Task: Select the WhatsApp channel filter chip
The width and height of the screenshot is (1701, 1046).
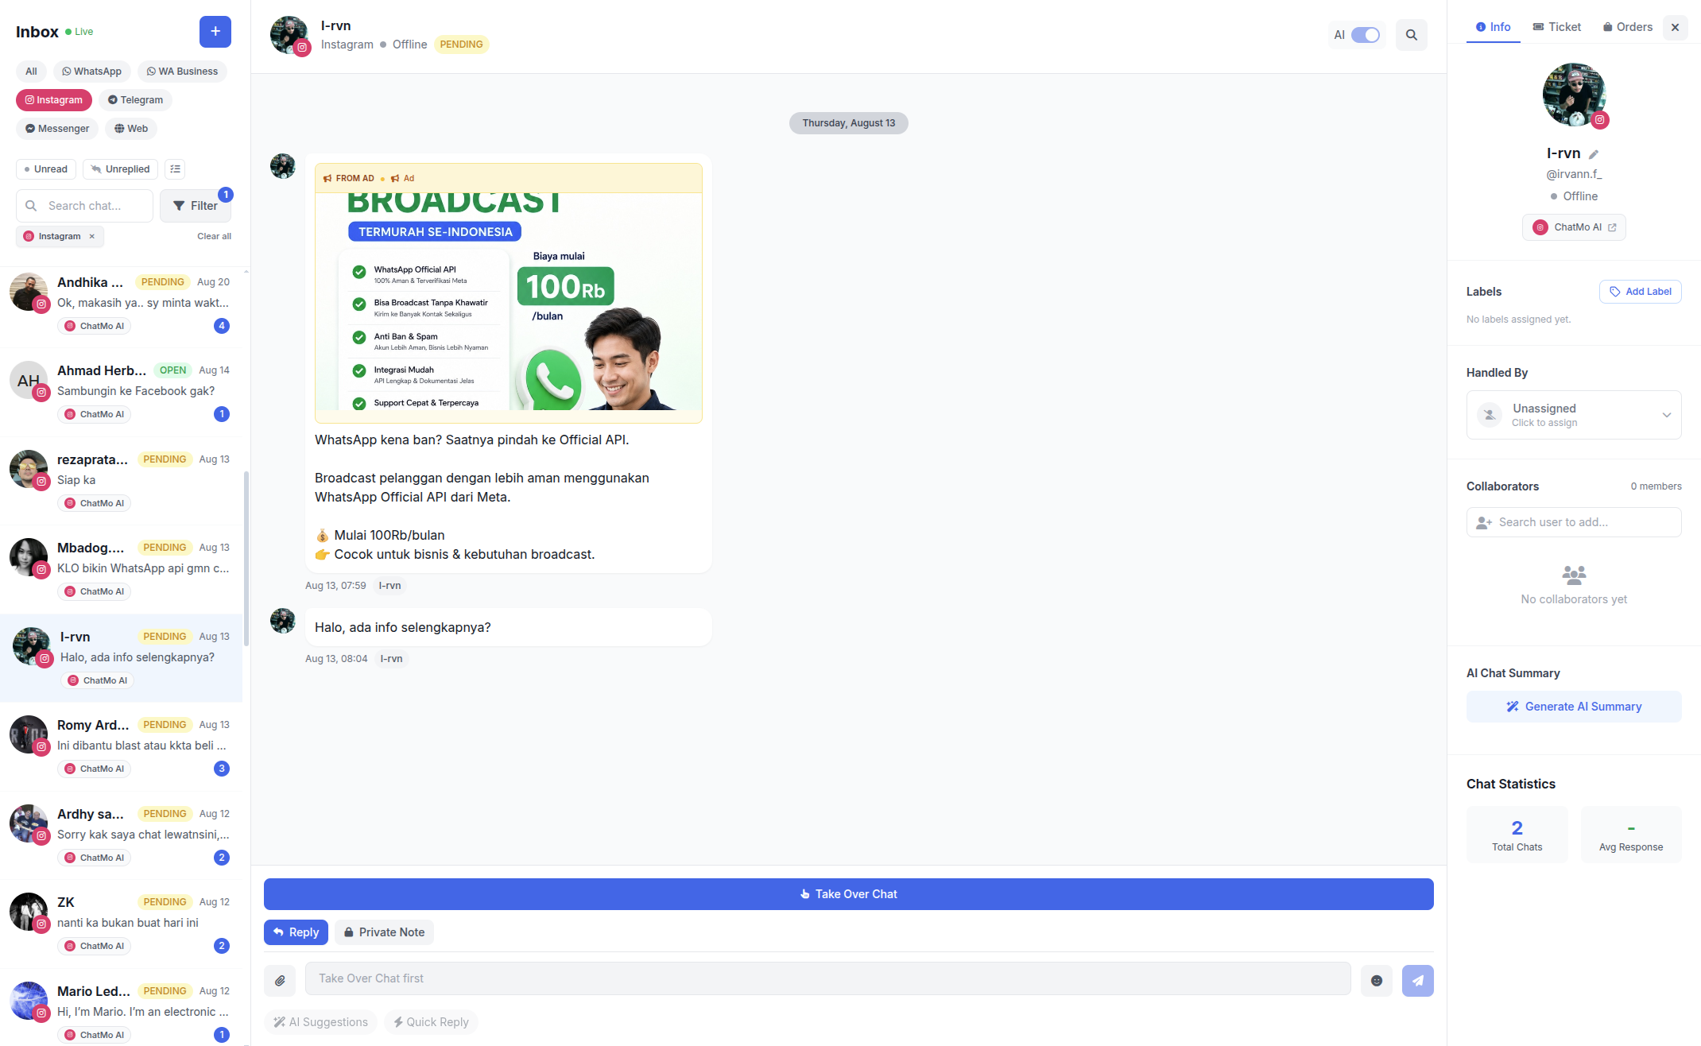Action: click(x=91, y=72)
